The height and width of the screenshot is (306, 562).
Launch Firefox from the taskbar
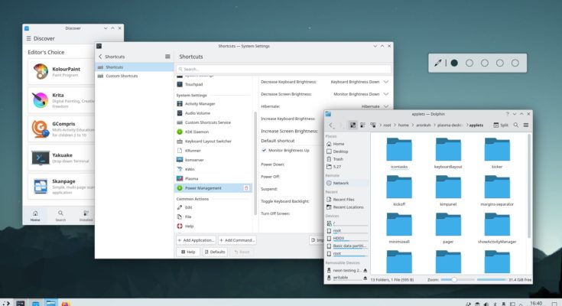click(x=66, y=301)
